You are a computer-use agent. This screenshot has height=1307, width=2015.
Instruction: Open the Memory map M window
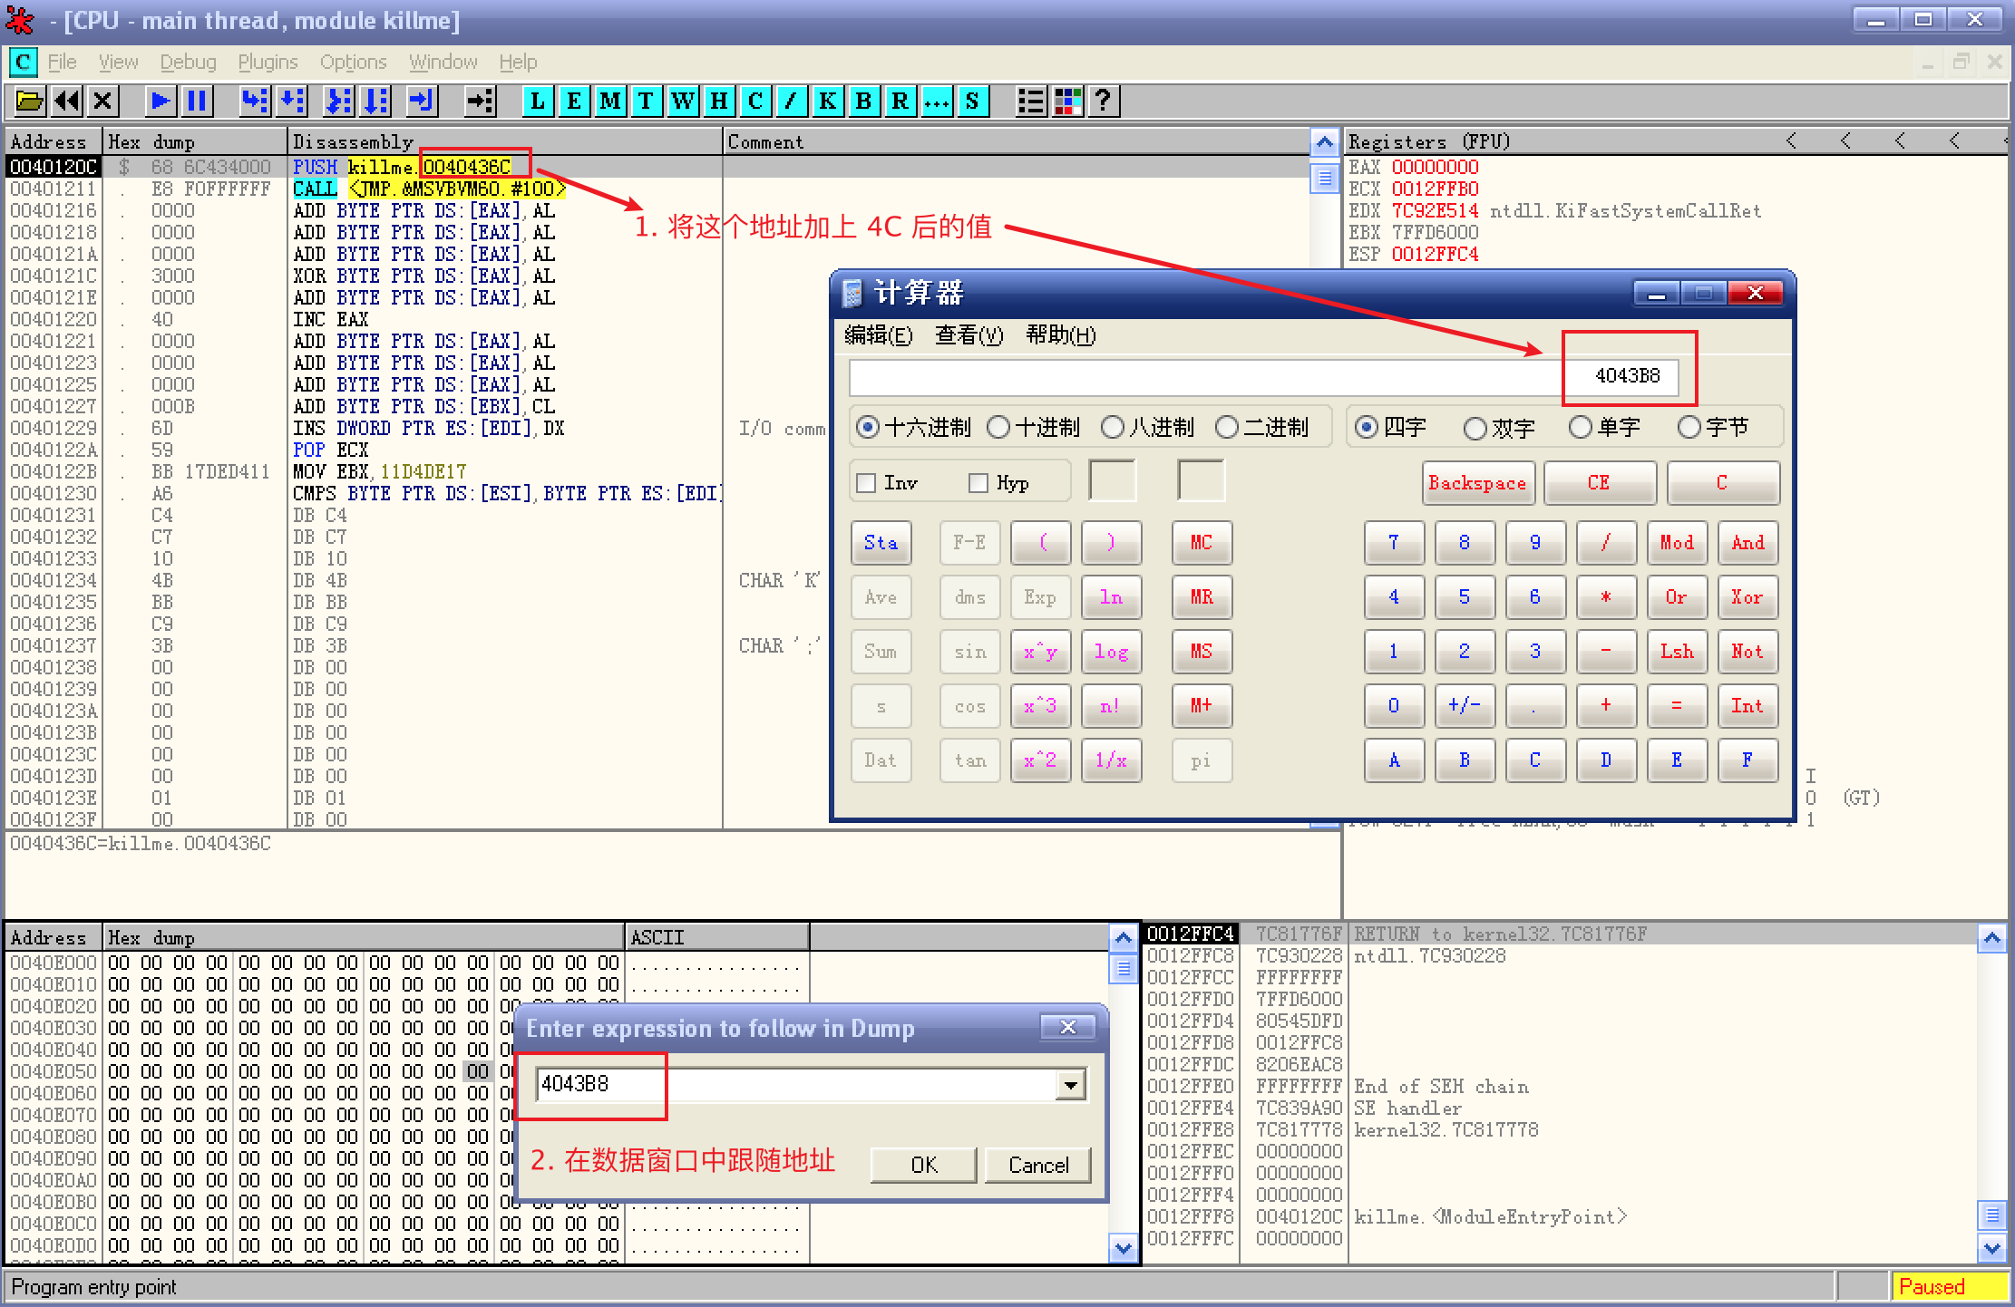click(609, 101)
